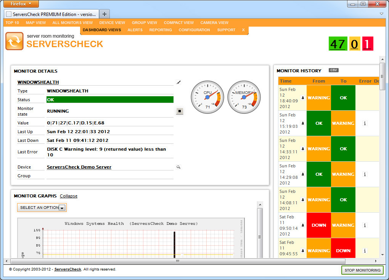Screen dimensions: 389x280
Task: Click the From column header in Monitor History
Action: tap(319, 81)
